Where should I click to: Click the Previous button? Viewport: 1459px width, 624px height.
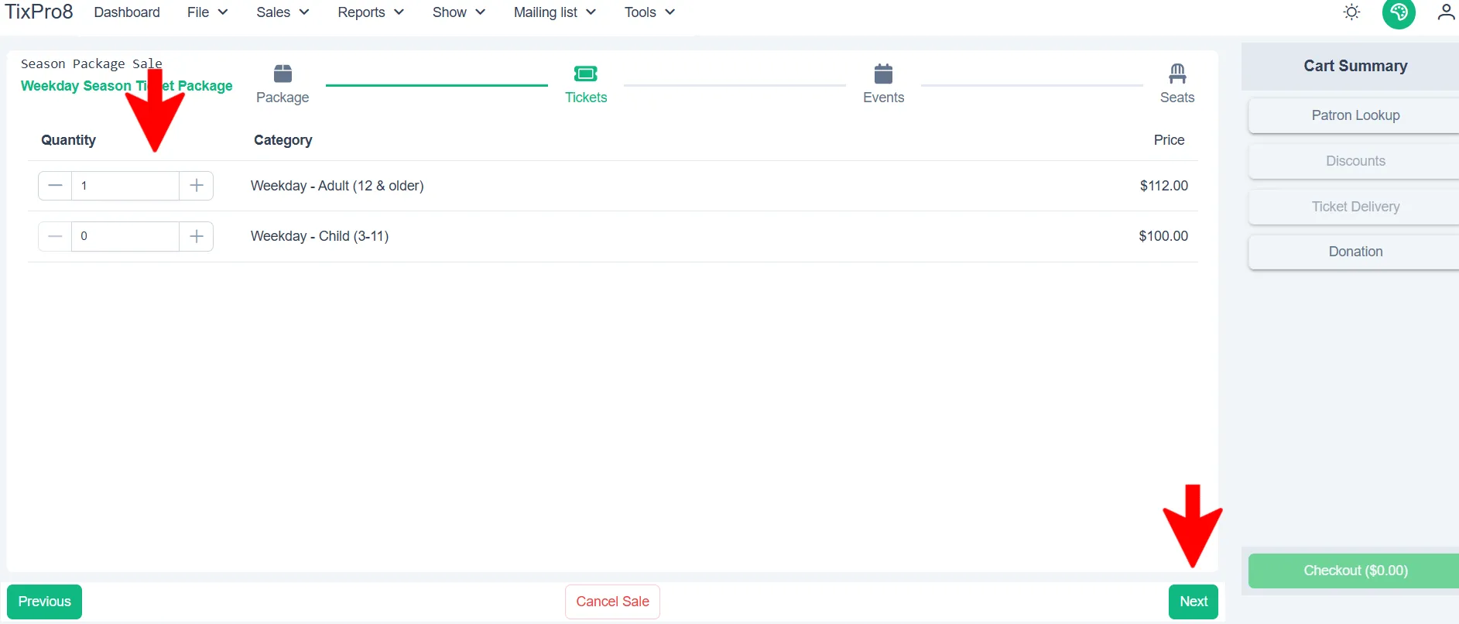pos(44,602)
